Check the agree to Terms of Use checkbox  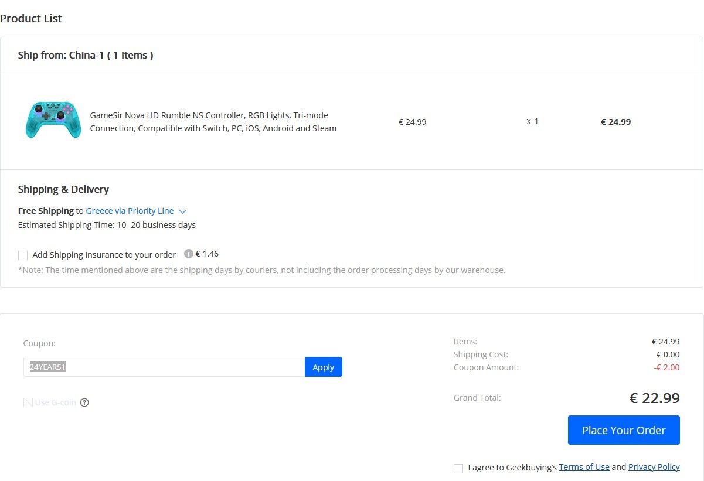click(x=458, y=468)
